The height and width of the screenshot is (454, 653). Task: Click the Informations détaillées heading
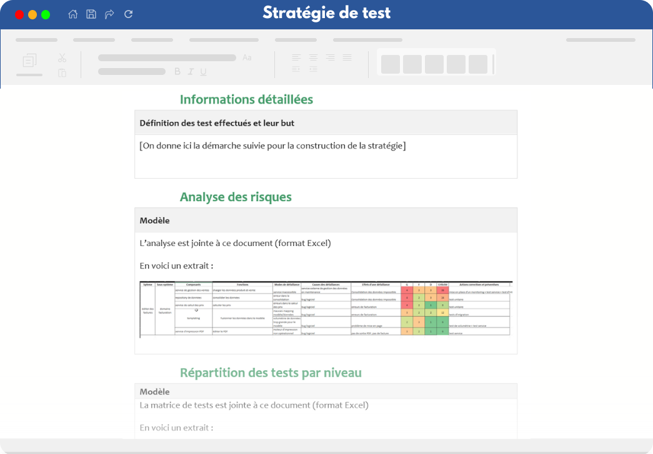[246, 99]
